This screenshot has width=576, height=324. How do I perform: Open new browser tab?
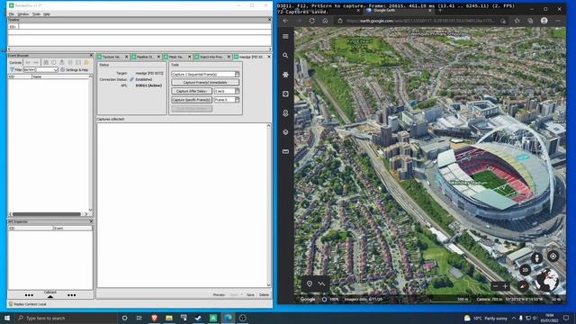[x=440, y=10]
